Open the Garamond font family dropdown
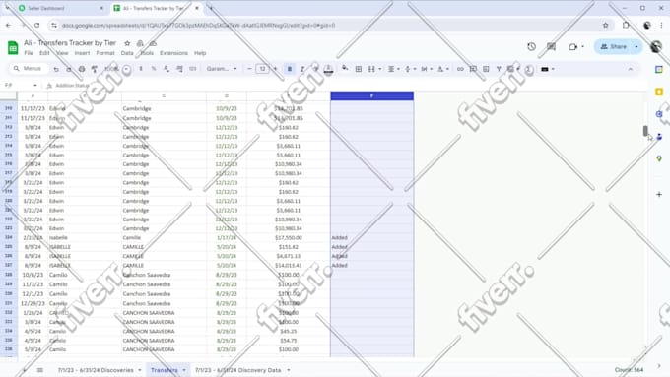This screenshot has width=670, height=377. (x=222, y=69)
